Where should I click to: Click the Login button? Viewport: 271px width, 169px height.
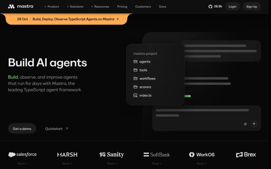tap(232, 7)
